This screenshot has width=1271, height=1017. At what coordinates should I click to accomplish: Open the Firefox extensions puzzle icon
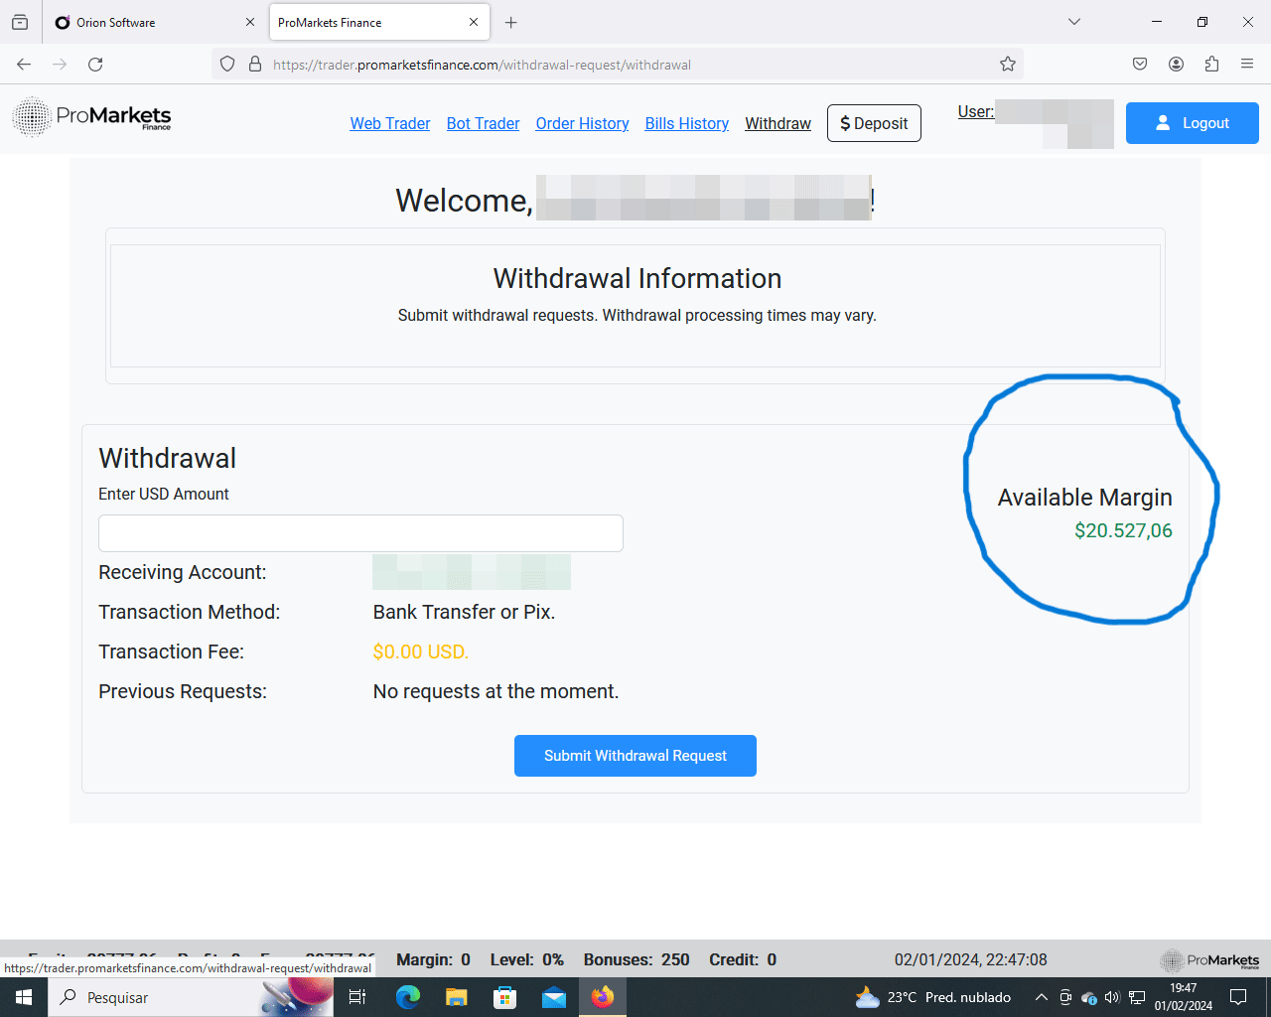click(x=1211, y=65)
